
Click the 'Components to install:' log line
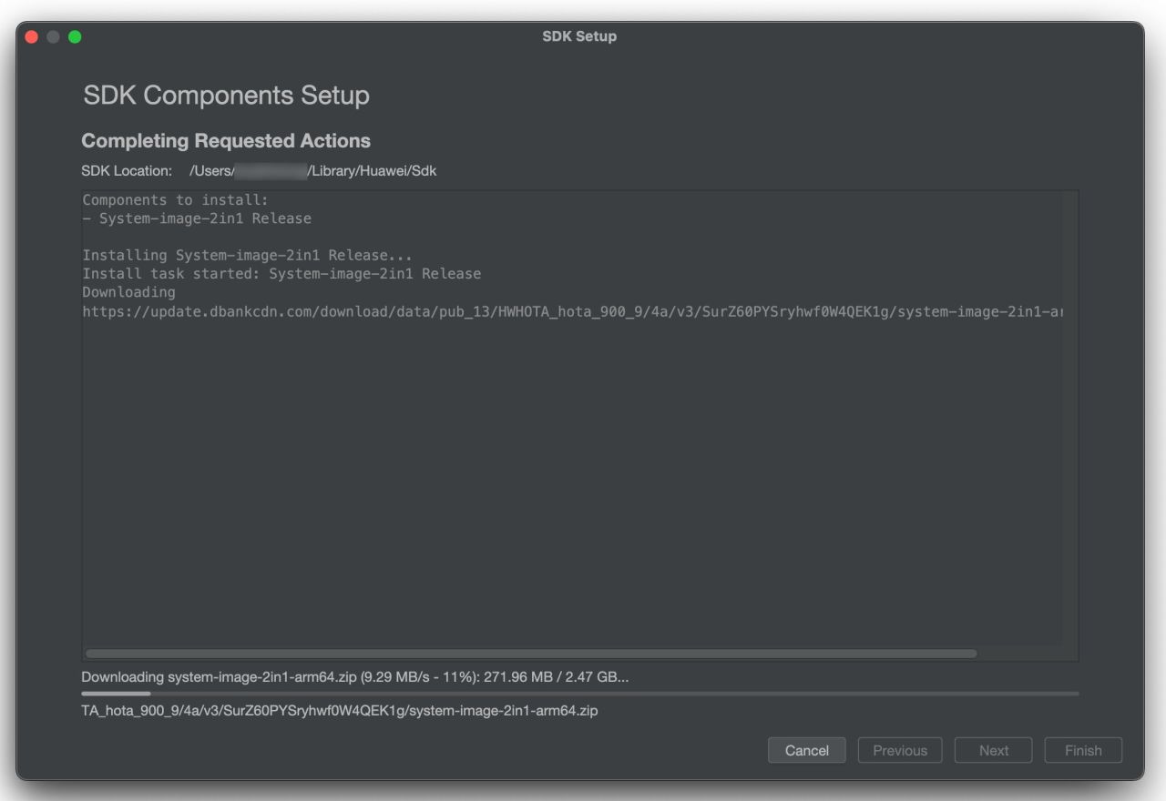click(175, 200)
